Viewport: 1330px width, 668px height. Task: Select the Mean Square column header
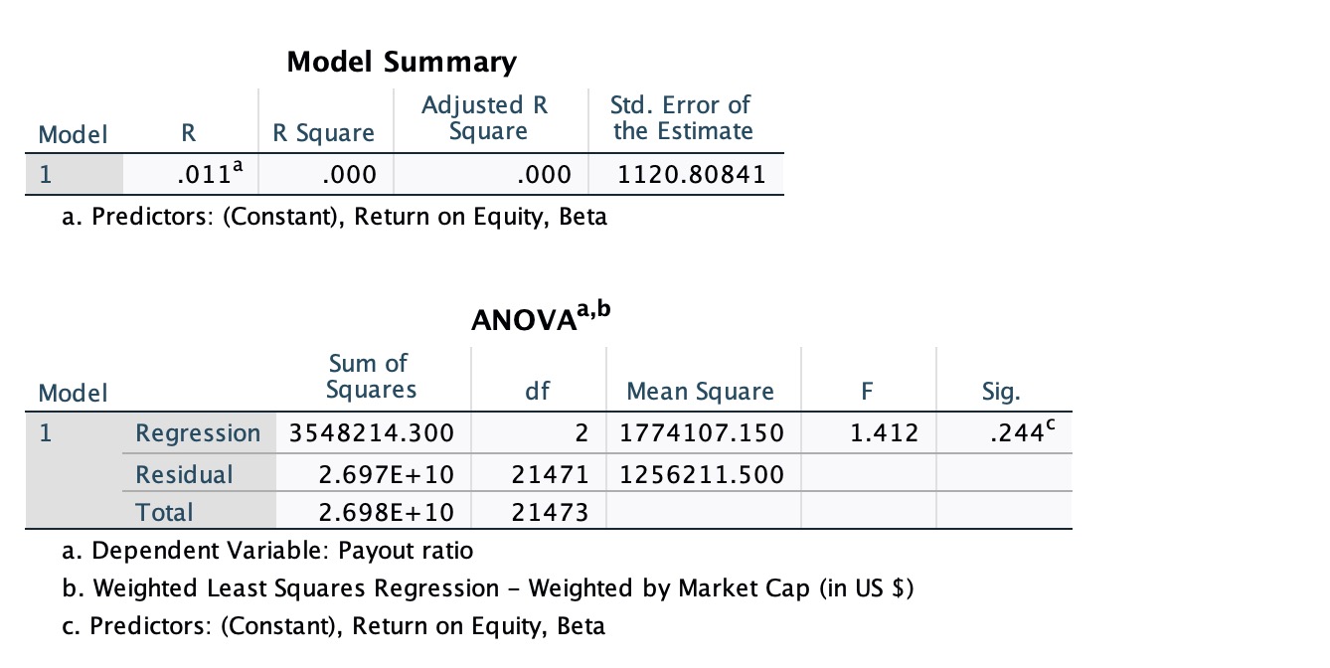(x=700, y=392)
